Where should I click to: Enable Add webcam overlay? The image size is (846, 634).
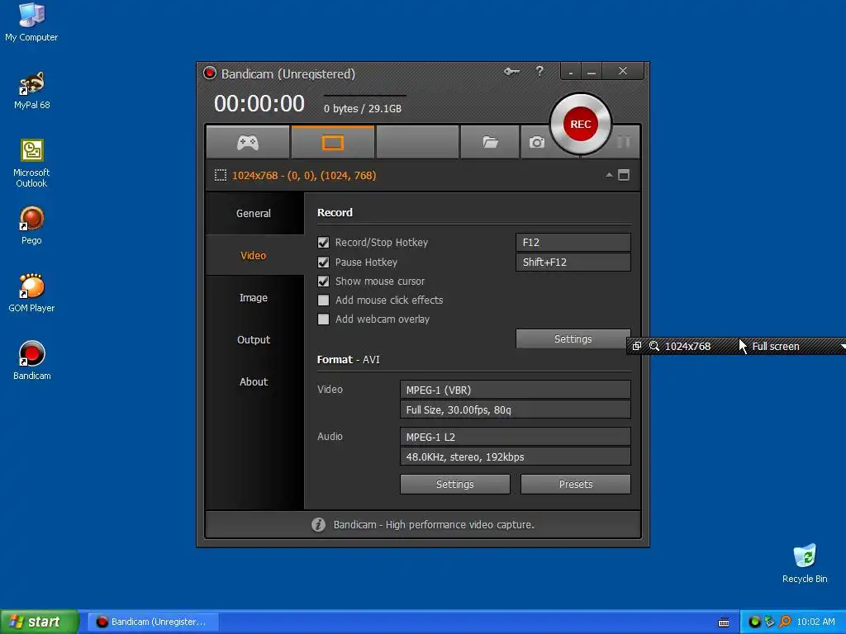tap(323, 319)
